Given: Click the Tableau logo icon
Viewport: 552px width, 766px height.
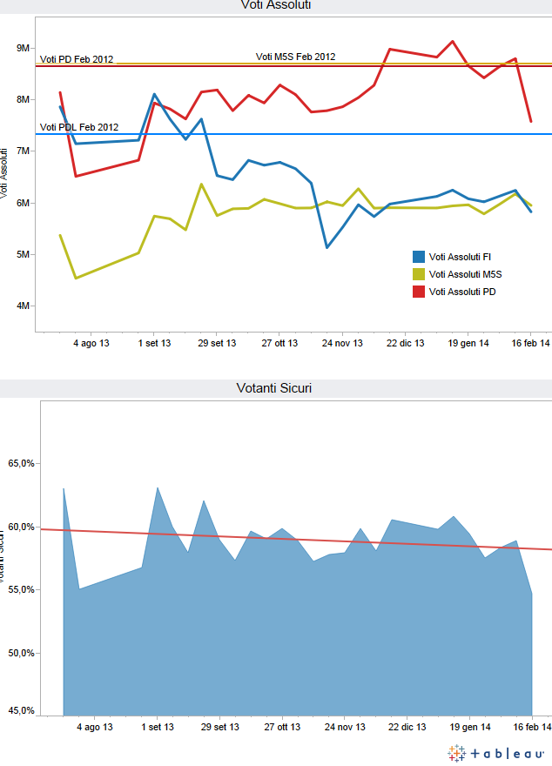Looking at the screenshot, I should (456, 752).
